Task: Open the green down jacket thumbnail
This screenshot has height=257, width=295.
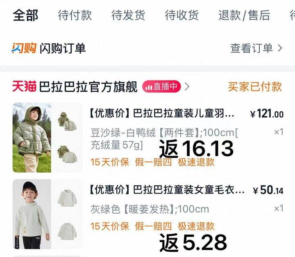Action: point(48,138)
